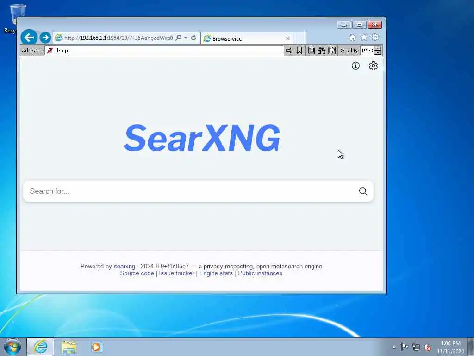Show hidden system tray icons arrow

pyautogui.click(x=393, y=347)
